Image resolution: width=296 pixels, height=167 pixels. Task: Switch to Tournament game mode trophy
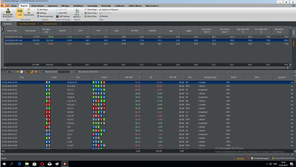point(29,12)
